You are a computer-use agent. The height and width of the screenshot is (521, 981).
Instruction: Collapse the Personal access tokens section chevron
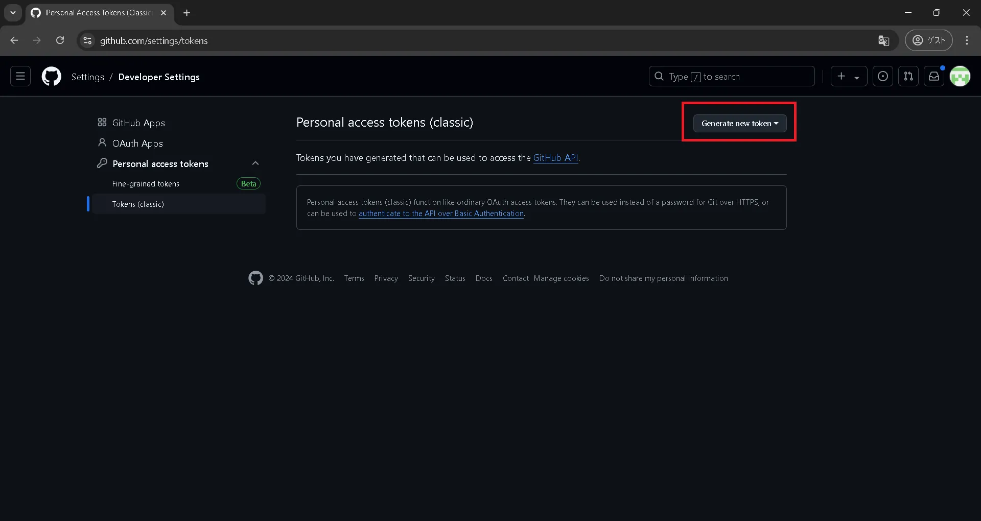(255, 163)
